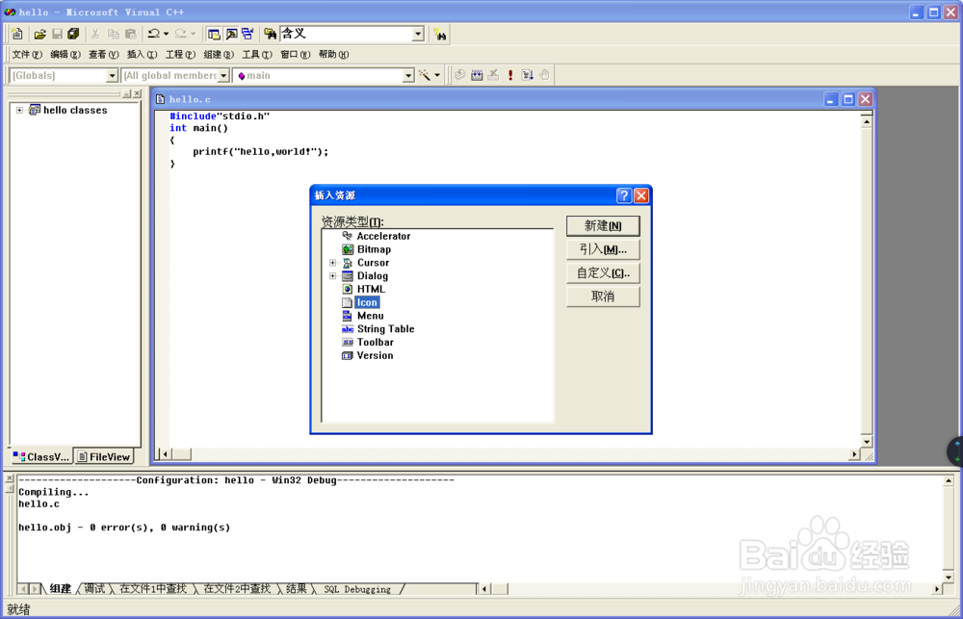Open the Undo history dropdown arrow
This screenshot has width=963, height=619.
click(166, 34)
